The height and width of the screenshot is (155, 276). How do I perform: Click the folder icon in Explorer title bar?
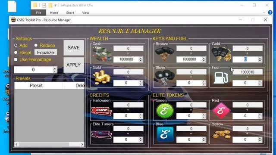click(35, 5)
